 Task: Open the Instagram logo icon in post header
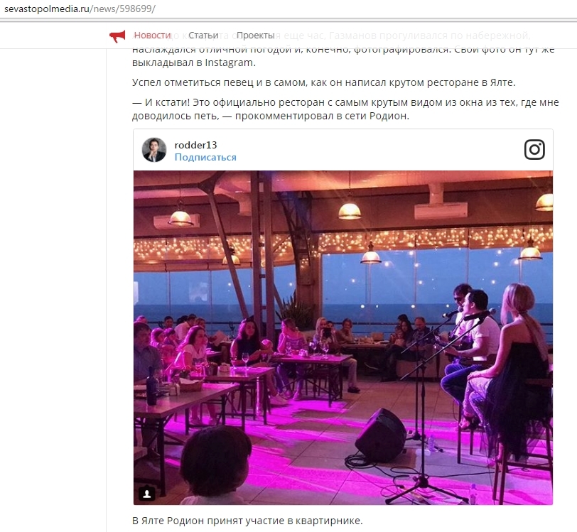click(x=534, y=150)
